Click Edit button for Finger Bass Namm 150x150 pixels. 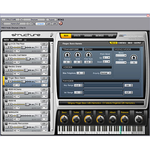coord(44,78)
